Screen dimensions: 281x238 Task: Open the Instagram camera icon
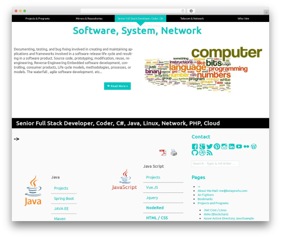(224, 146)
